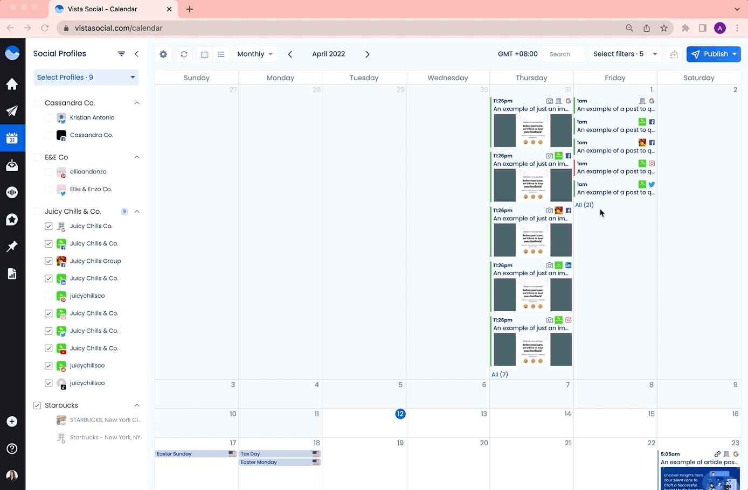Collapse the Cassandra Co. group

pos(137,103)
